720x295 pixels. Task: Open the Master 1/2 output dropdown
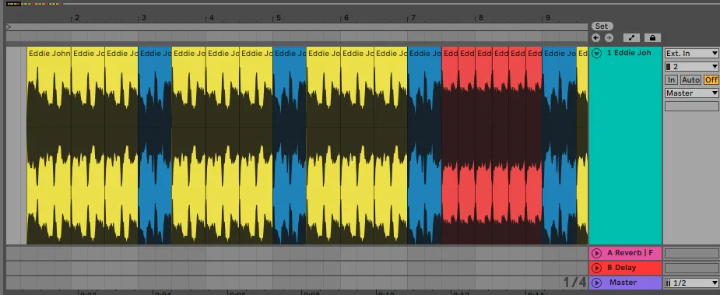[691, 283]
